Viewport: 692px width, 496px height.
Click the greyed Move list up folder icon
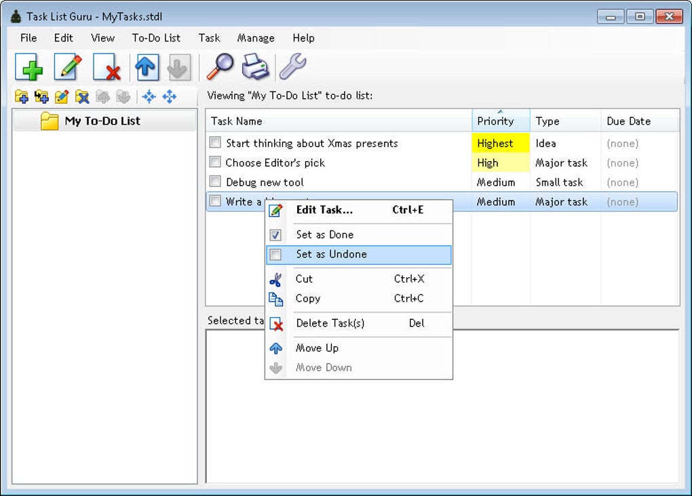tap(103, 96)
